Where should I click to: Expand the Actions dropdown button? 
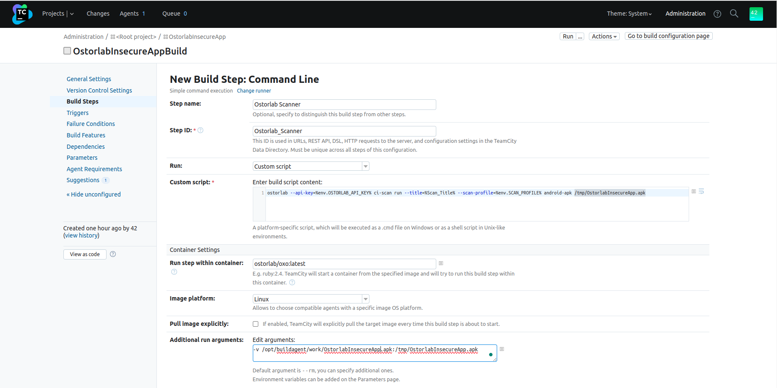click(x=604, y=36)
